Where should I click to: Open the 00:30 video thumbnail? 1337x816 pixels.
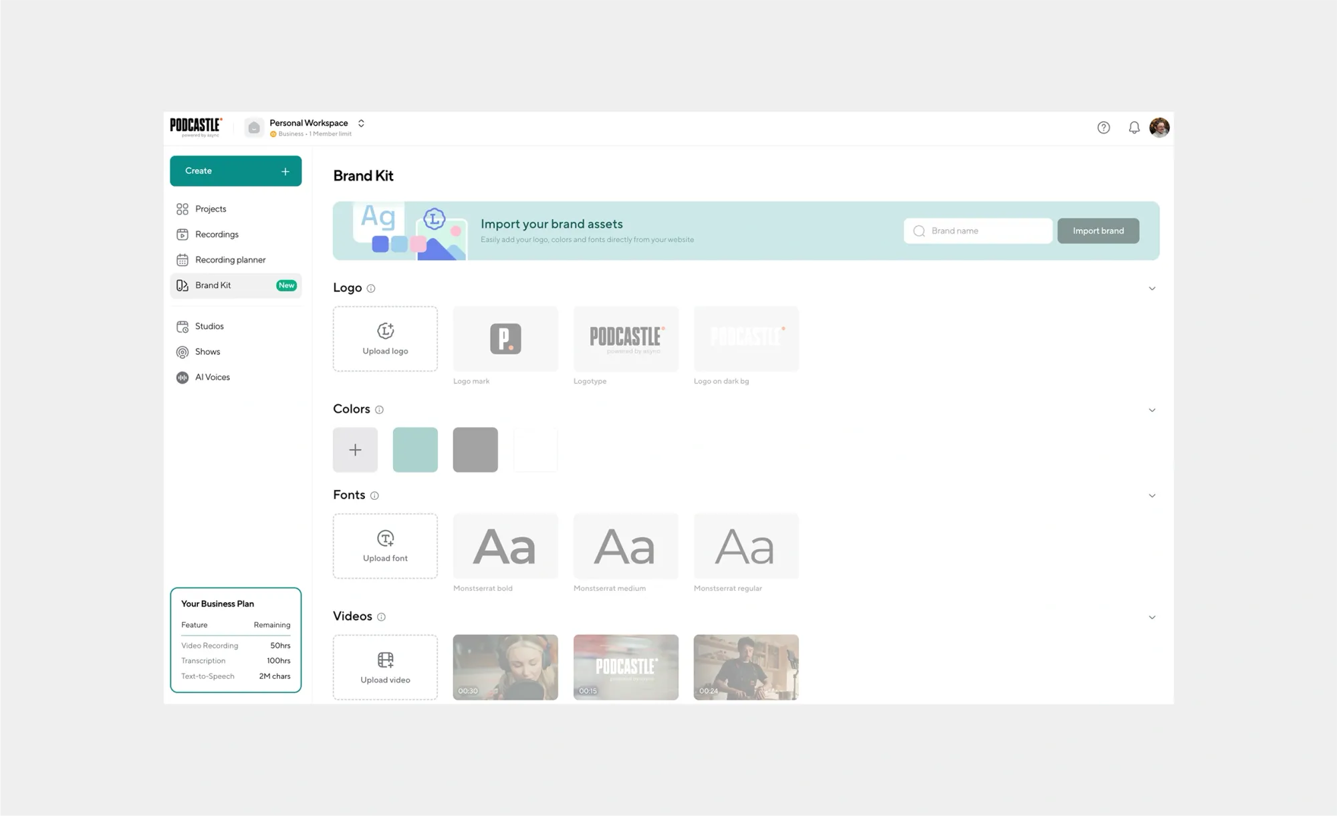pos(505,667)
